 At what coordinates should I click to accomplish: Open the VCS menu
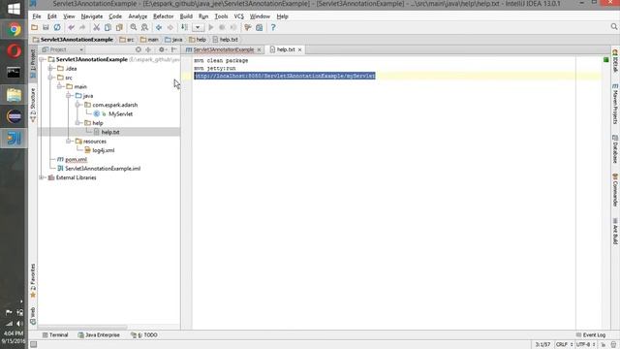(239, 16)
